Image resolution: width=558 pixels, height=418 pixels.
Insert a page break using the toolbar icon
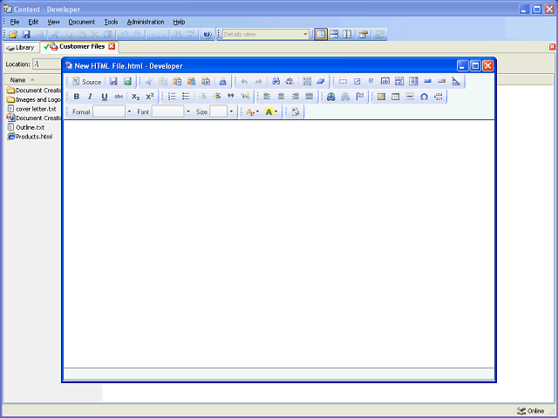(x=438, y=97)
